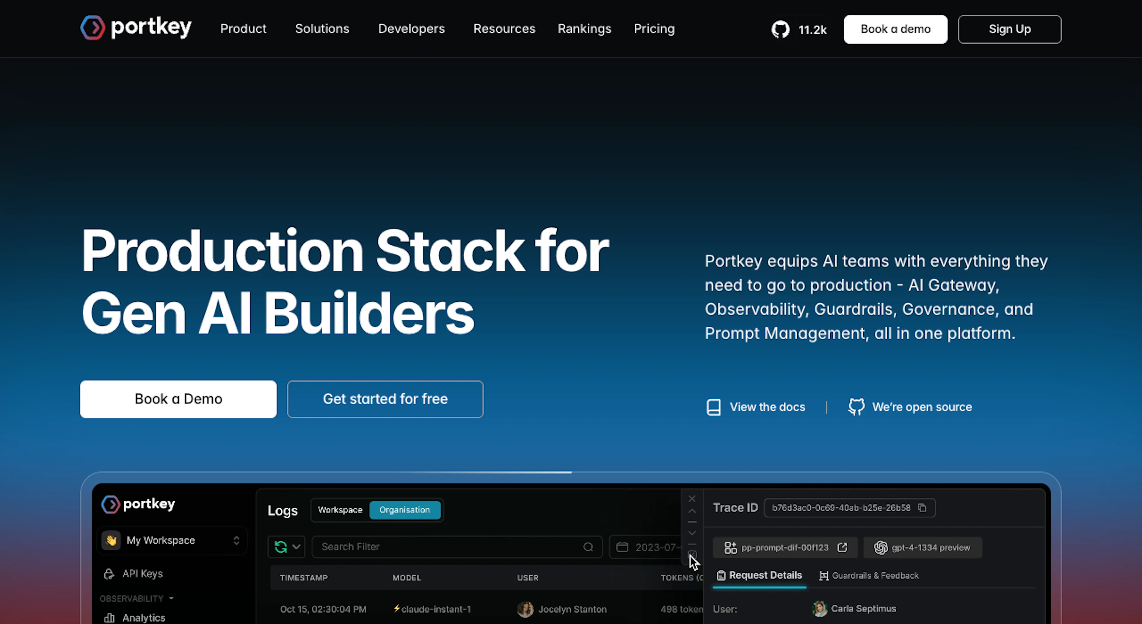Screen dimensions: 1142x624
Task: Open dropdown arrow next to refresh icon
Action: point(297,547)
